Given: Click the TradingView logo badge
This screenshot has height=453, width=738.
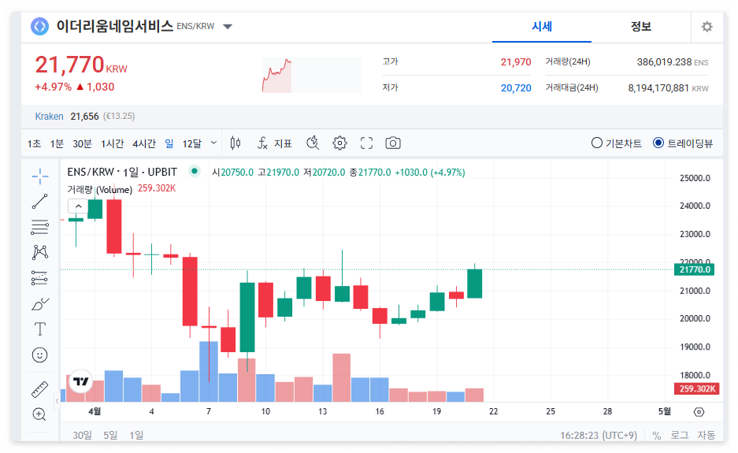Looking at the screenshot, I should 80,381.
